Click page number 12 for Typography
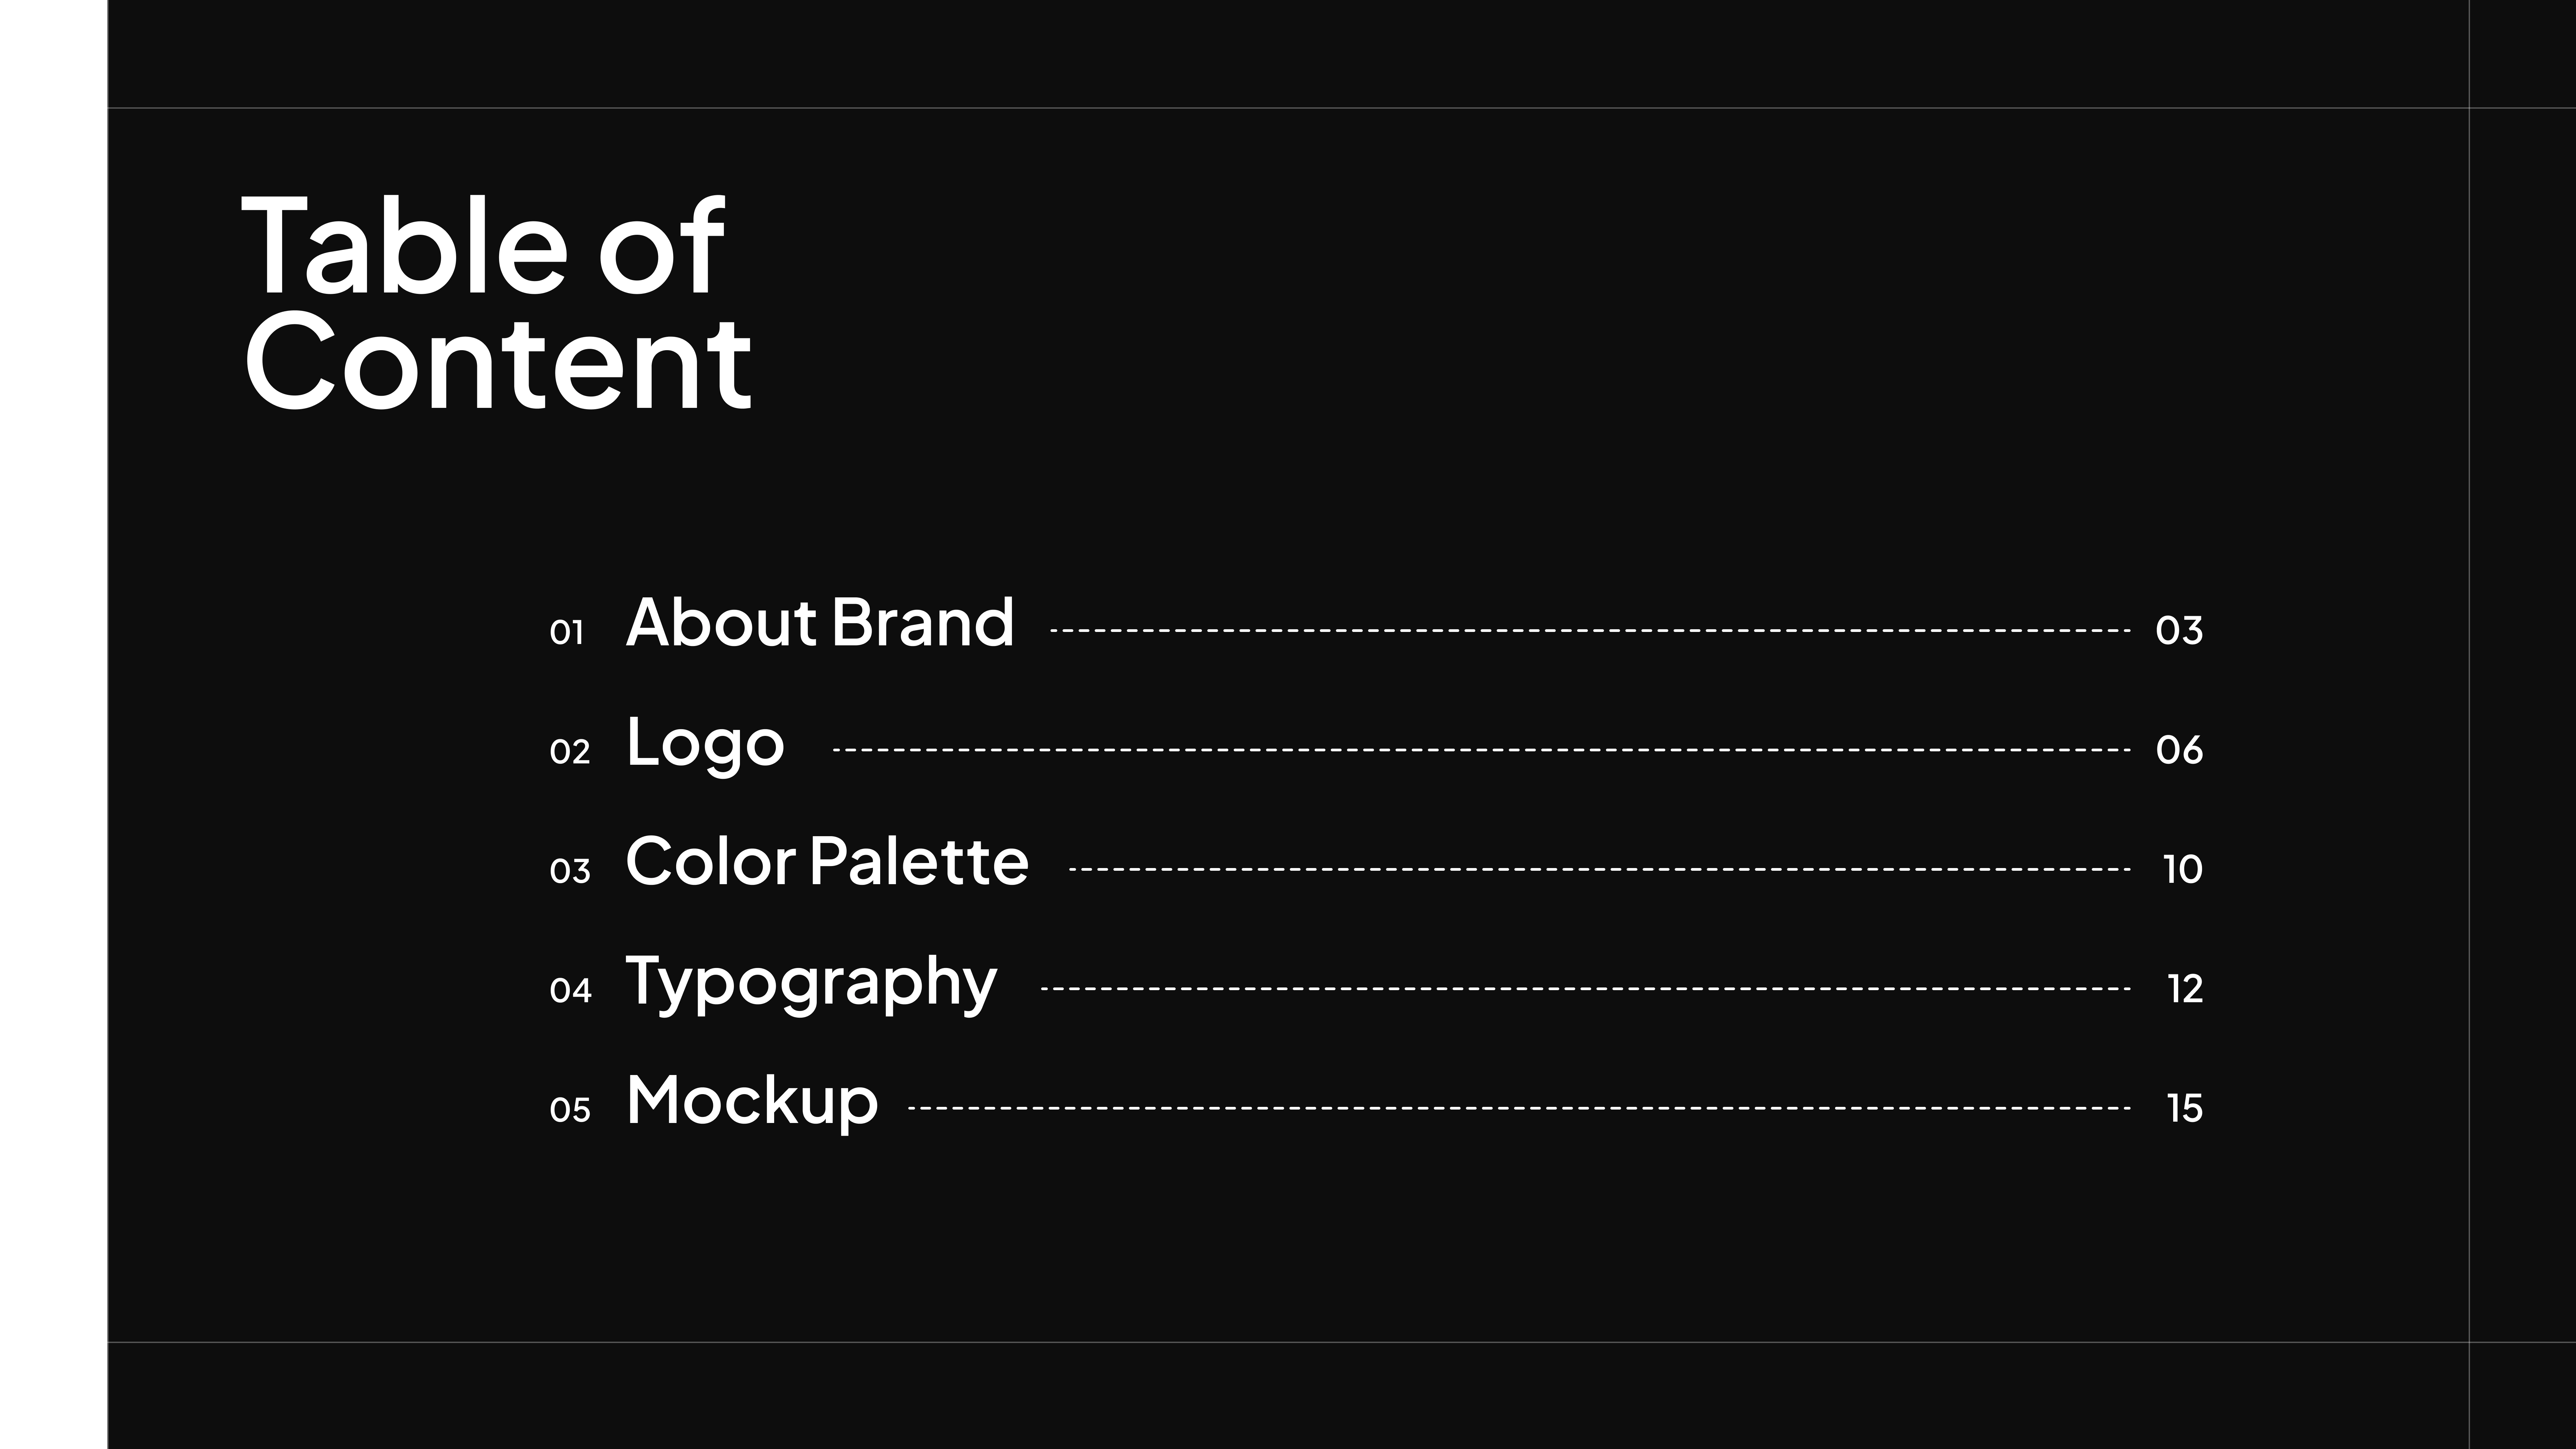Viewport: 2576px width, 1449px height. 2185,988
